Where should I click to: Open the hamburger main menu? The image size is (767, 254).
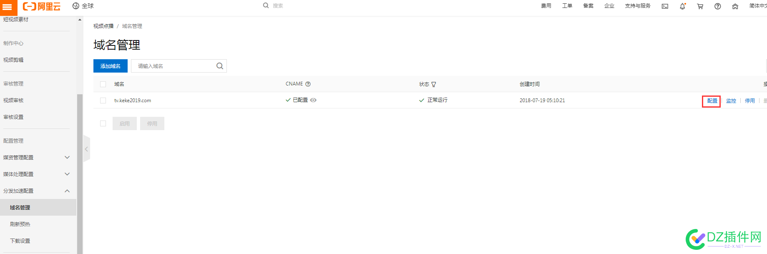8,7
